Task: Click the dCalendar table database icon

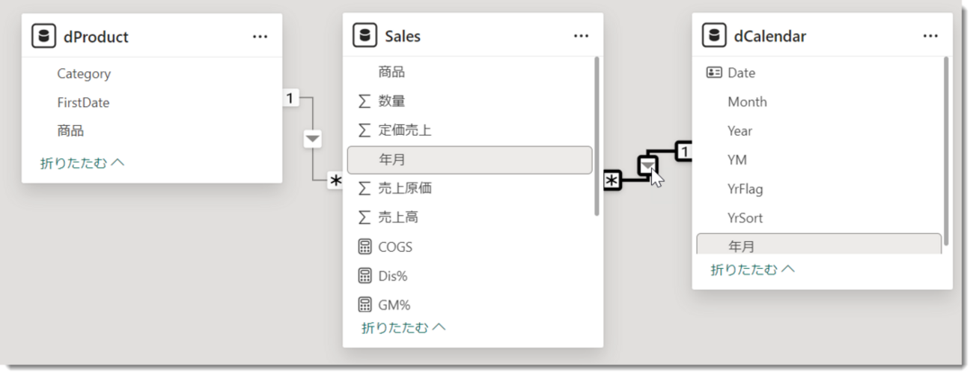Action: pyautogui.click(x=714, y=35)
